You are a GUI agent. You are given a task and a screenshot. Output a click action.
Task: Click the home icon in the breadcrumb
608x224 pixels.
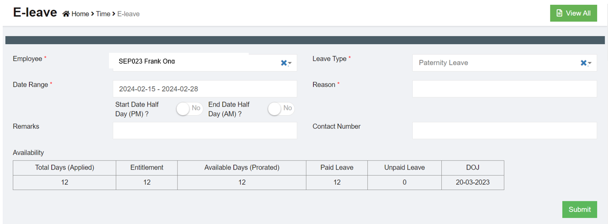point(66,14)
